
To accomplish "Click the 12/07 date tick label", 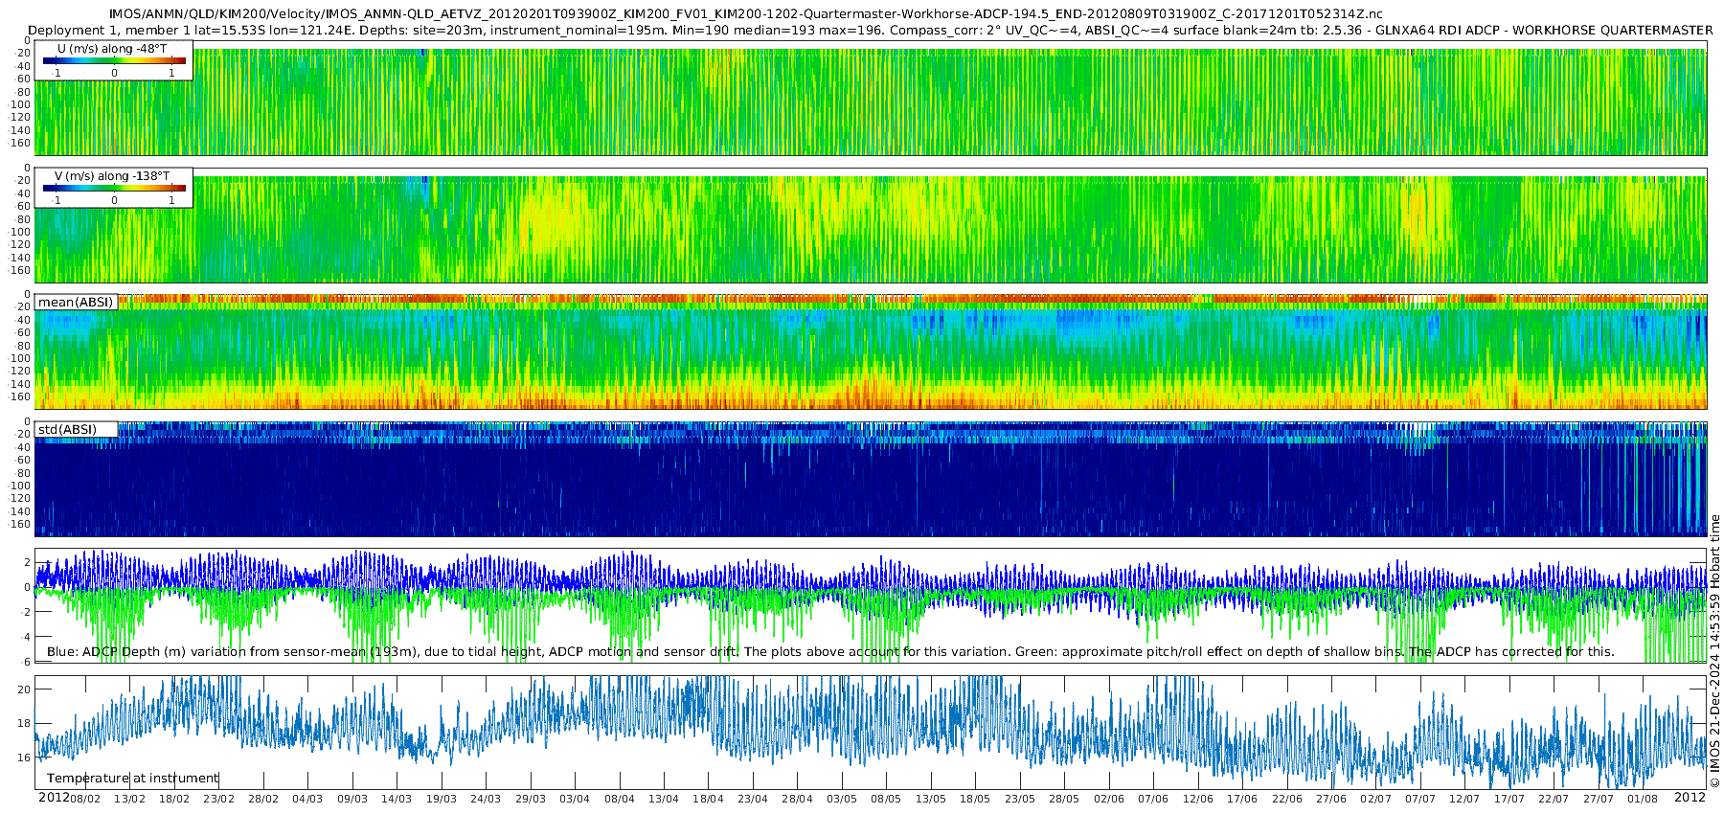I will pyautogui.click(x=1464, y=799).
